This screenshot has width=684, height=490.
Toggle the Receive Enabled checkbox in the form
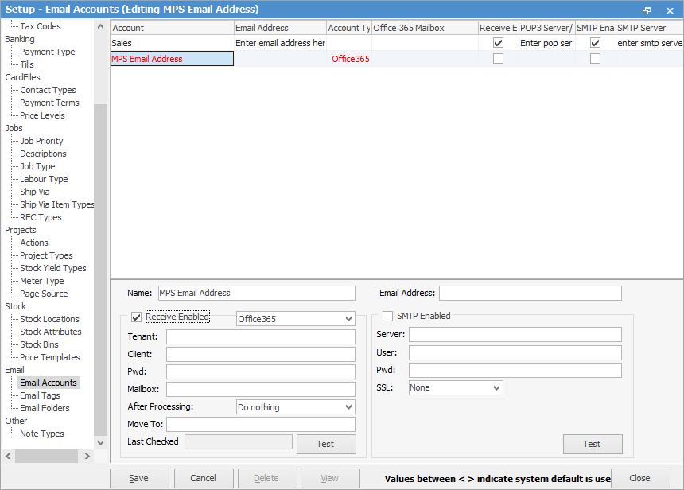tap(136, 317)
